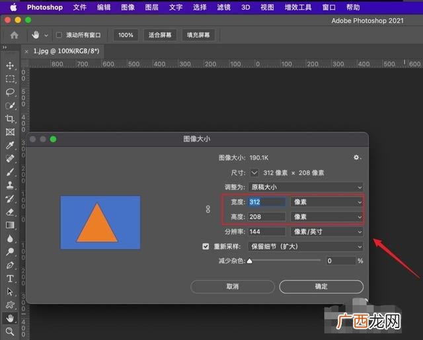Open the Window menu
This screenshot has height=340, width=423.
[x=329, y=7]
